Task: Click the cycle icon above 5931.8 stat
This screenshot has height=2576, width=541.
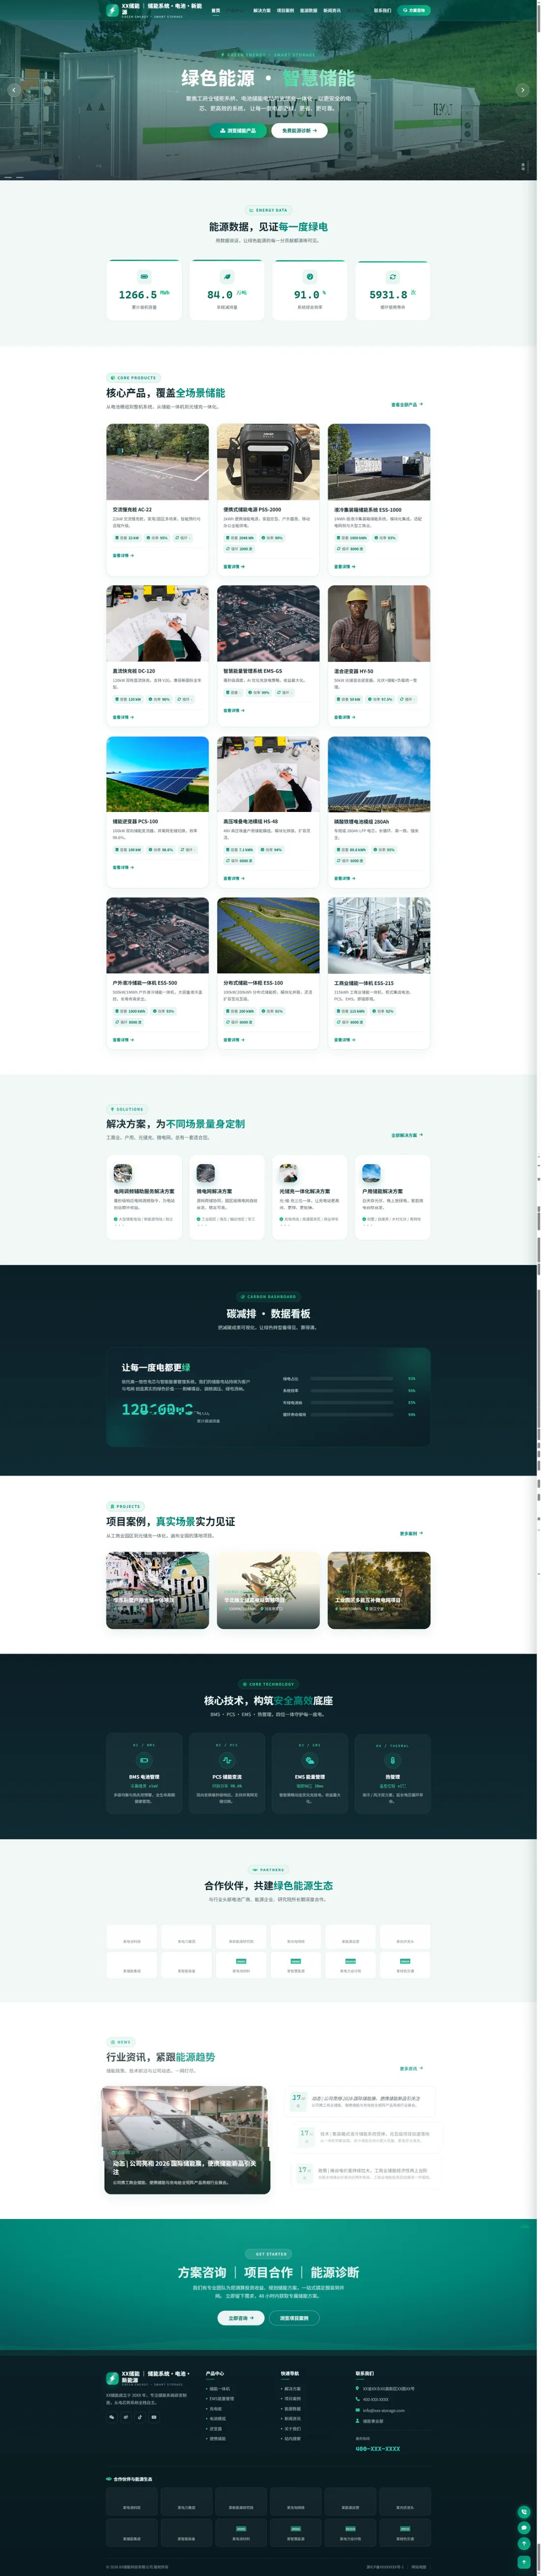Action: (393, 276)
